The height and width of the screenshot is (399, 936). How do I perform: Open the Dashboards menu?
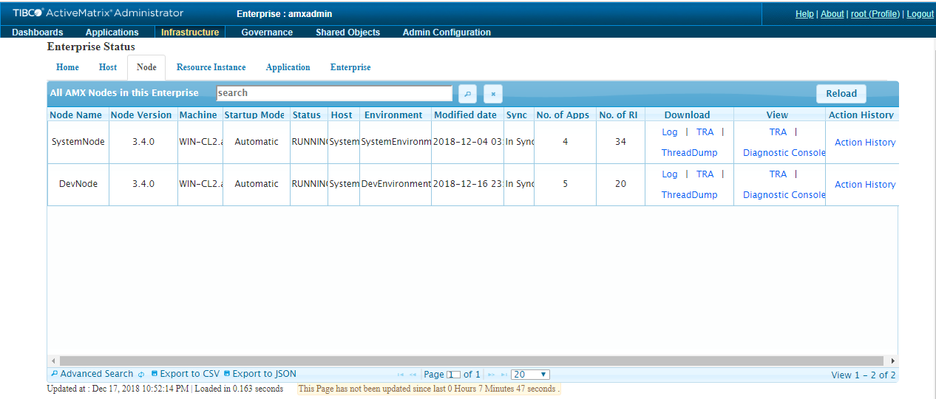point(38,32)
